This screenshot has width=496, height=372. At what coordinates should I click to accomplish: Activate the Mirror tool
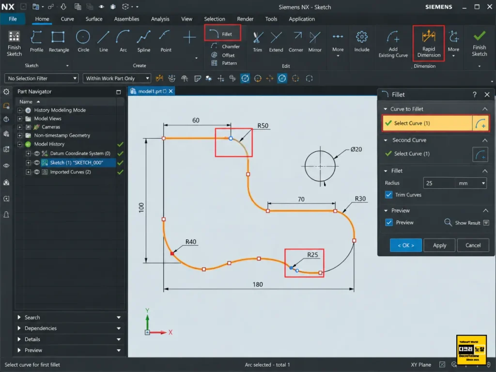315,42
